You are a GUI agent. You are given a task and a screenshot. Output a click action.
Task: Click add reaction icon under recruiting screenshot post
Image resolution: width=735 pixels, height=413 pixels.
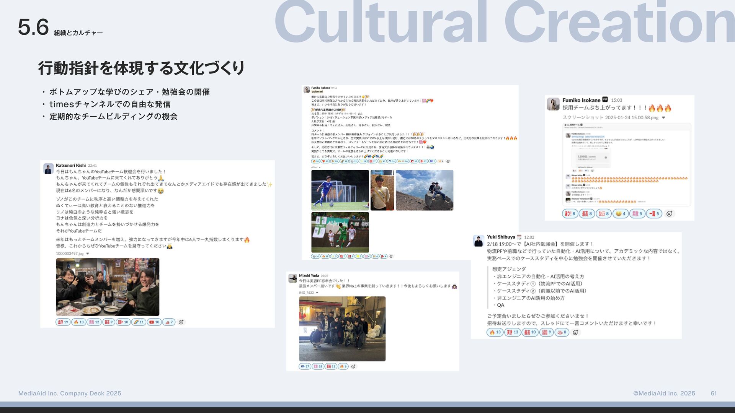point(669,214)
